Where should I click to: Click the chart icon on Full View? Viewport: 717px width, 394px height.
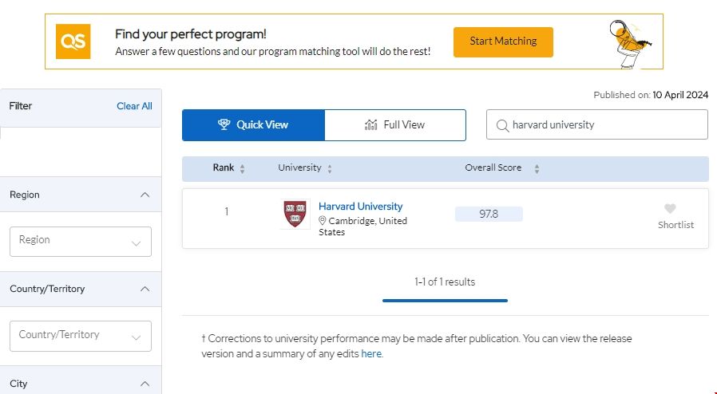pos(370,124)
